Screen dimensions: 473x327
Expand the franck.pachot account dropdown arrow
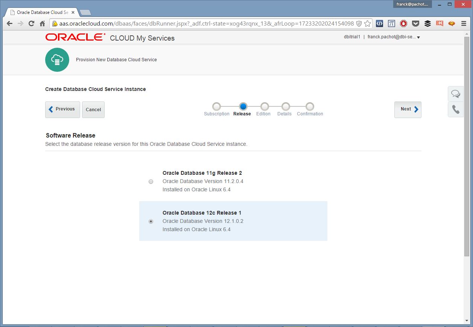coord(418,37)
